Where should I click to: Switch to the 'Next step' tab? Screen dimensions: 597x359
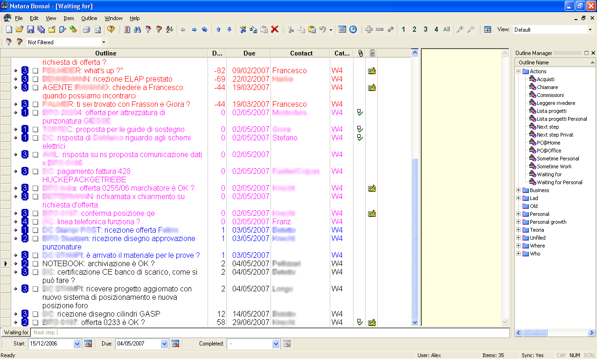44,332
